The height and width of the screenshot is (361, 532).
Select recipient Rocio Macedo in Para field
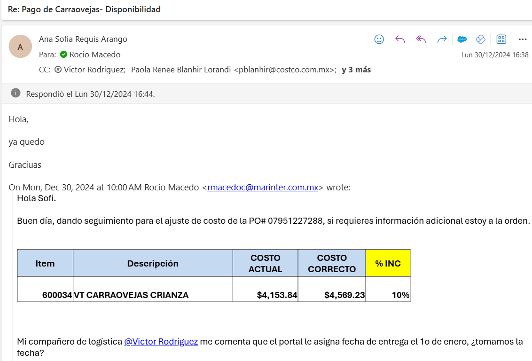pos(94,55)
